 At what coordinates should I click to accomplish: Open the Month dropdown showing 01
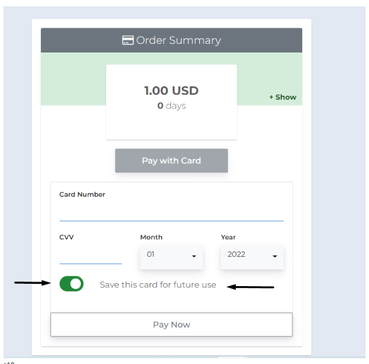(171, 254)
